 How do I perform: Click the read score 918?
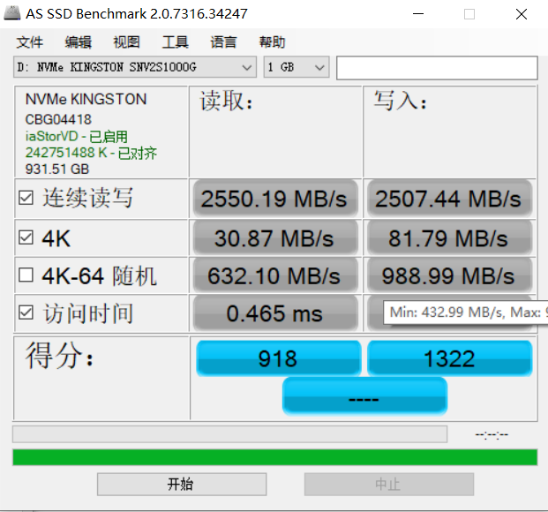click(279, 358)
